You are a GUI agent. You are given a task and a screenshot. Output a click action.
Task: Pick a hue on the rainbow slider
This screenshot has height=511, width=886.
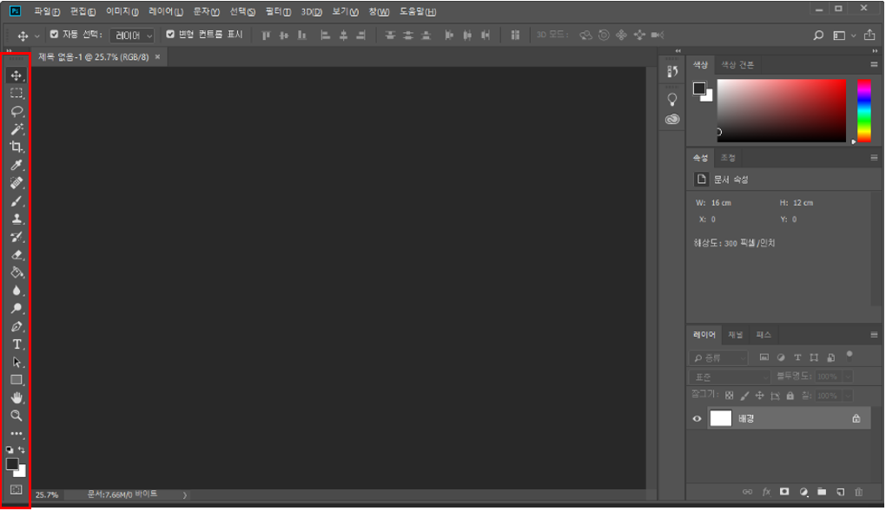864,111
